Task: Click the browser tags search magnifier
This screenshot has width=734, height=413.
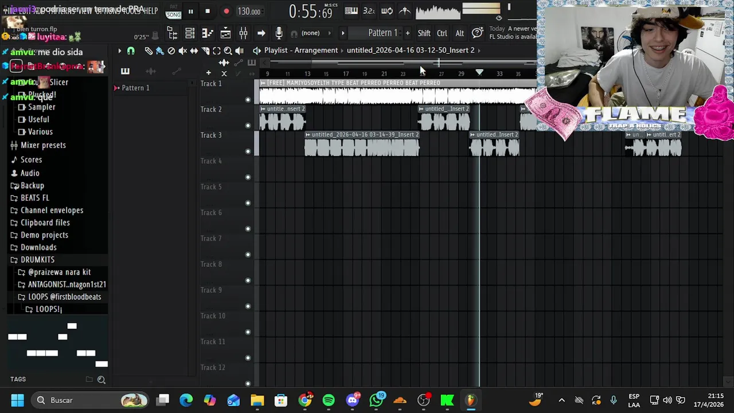Action: pos(101,379)
